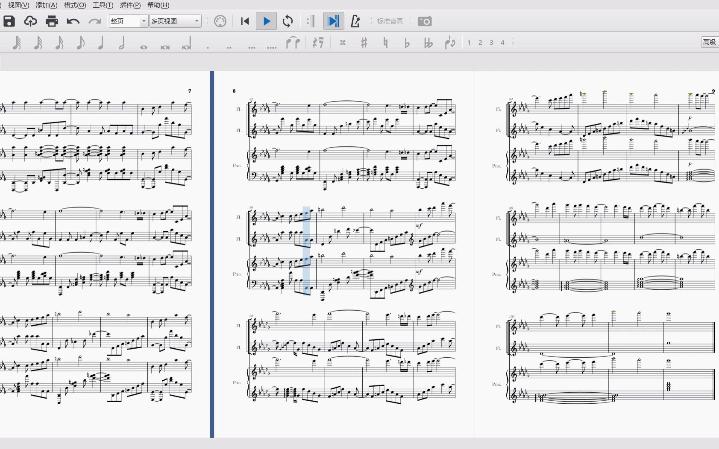This screenshot has width=719, height=449.
Task: Select voice 1
Action: click(469, 43)
